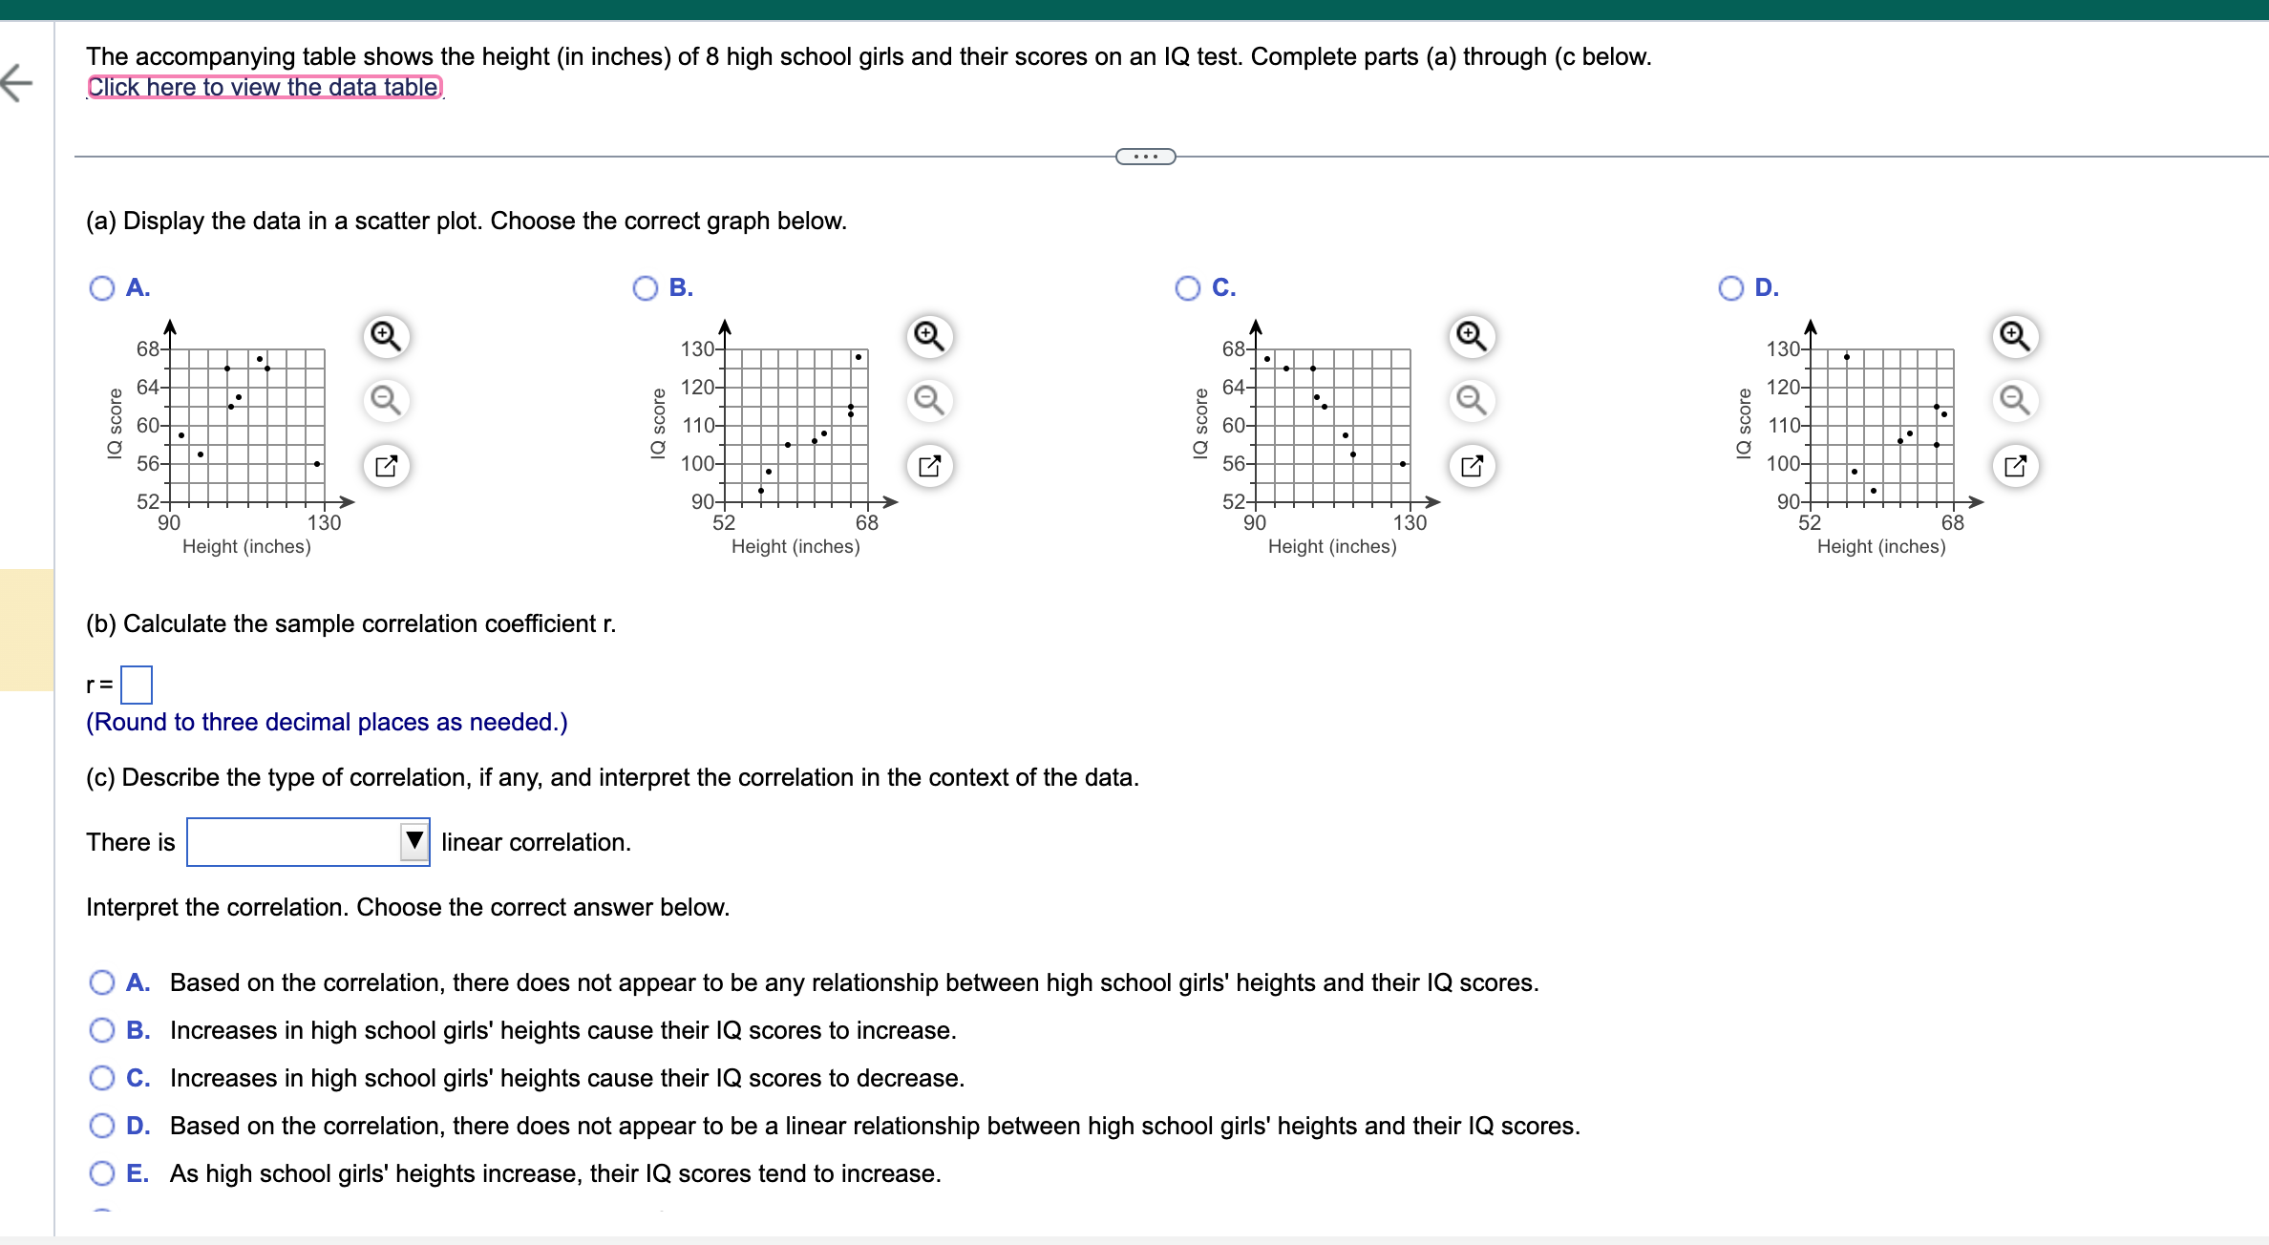Viewport: 2269px width, 1245px height.
Task: Select scatter plot option C
Action: [x=1187, y=287]
